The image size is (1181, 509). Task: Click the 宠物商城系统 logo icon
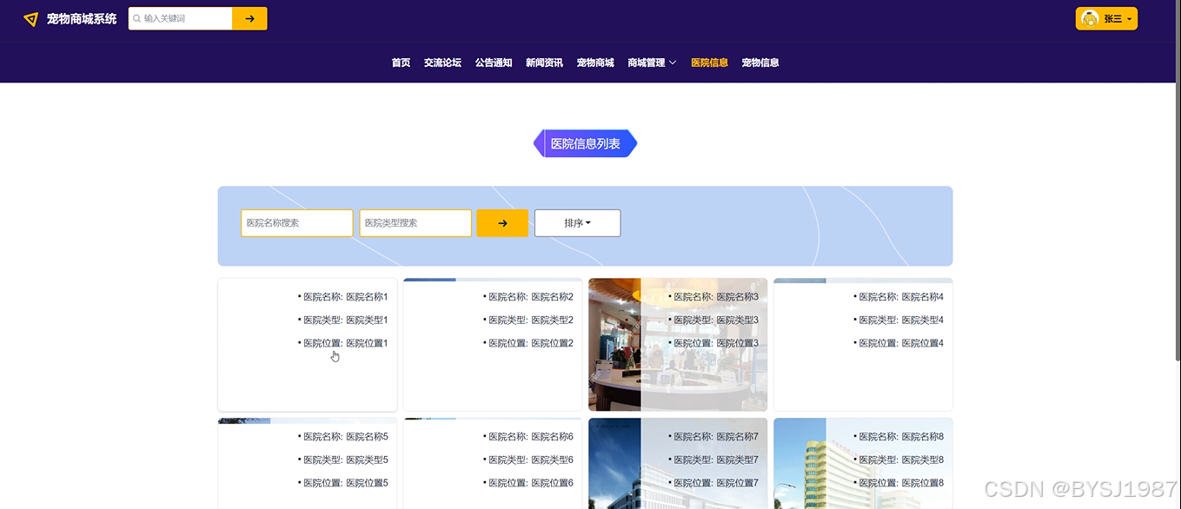coord(31,19)
